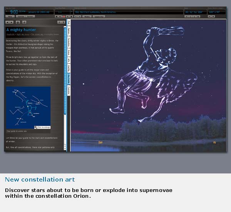The image size is (231, 212).
Task: Set time to Now
Action: pyautogui.click(x=10, y=17)
